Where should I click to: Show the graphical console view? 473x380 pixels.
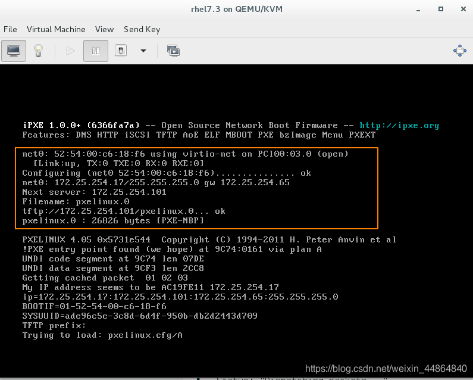click(14, 51)
